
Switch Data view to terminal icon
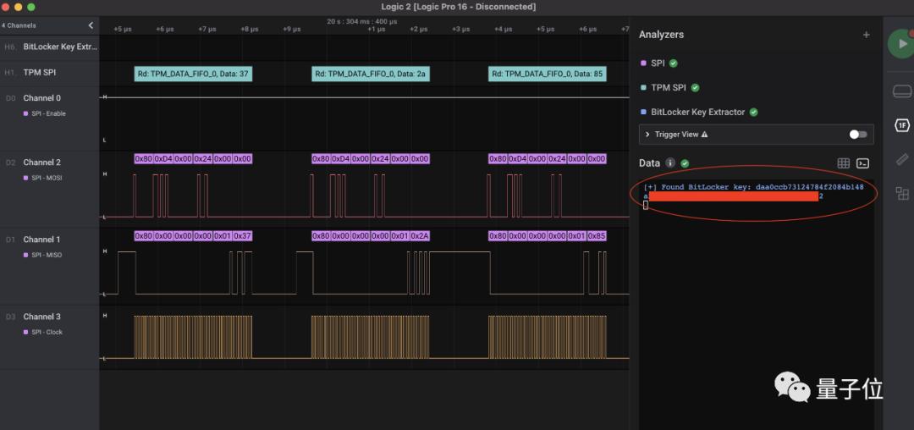862,163
